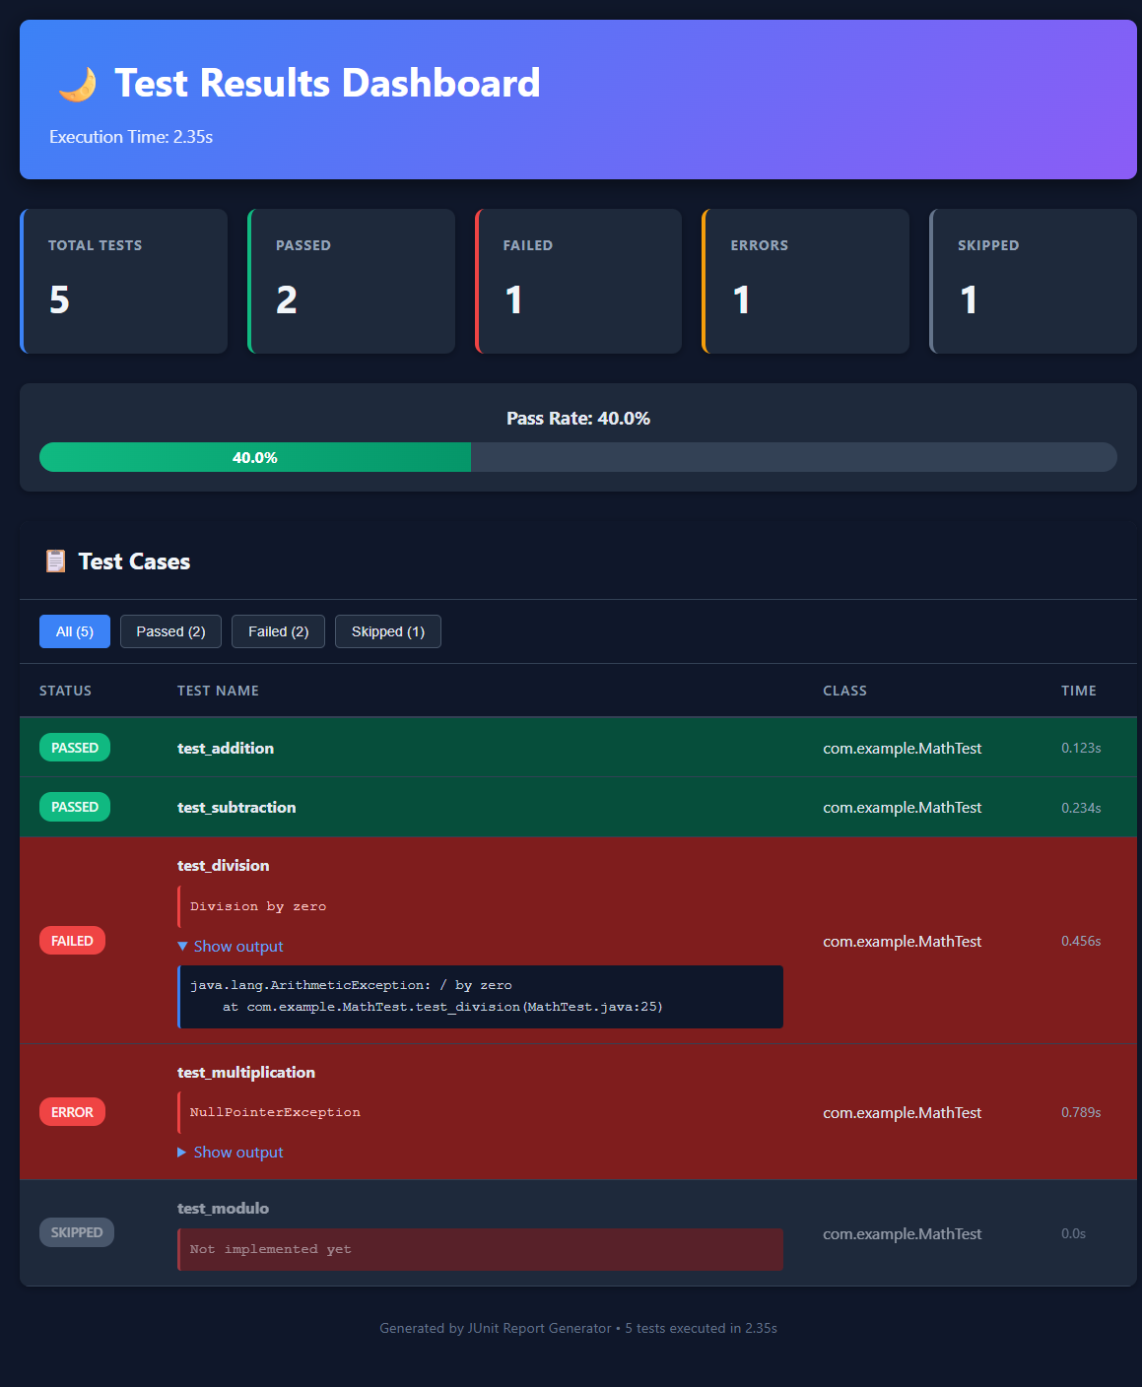Click the clipboard icon beside Test Cases
1142x1387 pixels.
[x=55, y=561]
